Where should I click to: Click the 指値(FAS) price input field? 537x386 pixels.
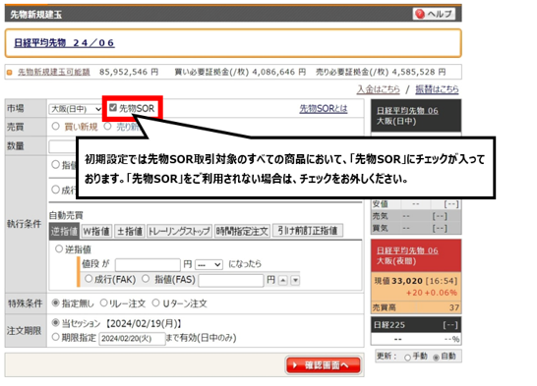231,280
